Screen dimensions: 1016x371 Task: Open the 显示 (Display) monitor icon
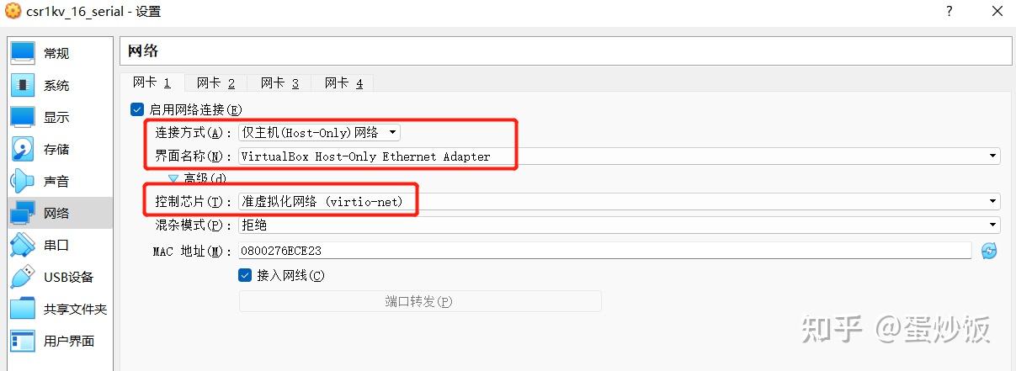click(23, 117)
